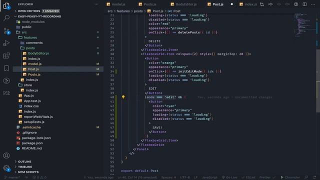Screen dimensions: 320x180
Task: Open the Extensions view
Action: point(6,55)
